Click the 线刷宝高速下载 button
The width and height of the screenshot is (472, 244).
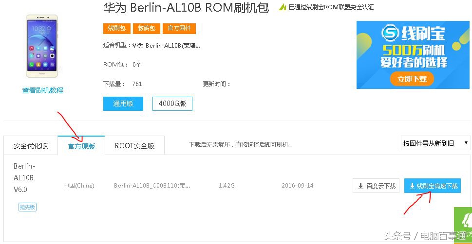(x=432, y=186)
